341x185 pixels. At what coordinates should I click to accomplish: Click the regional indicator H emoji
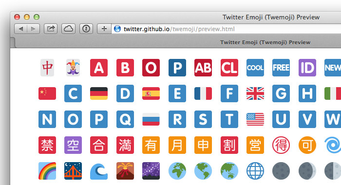pos(307,93)
